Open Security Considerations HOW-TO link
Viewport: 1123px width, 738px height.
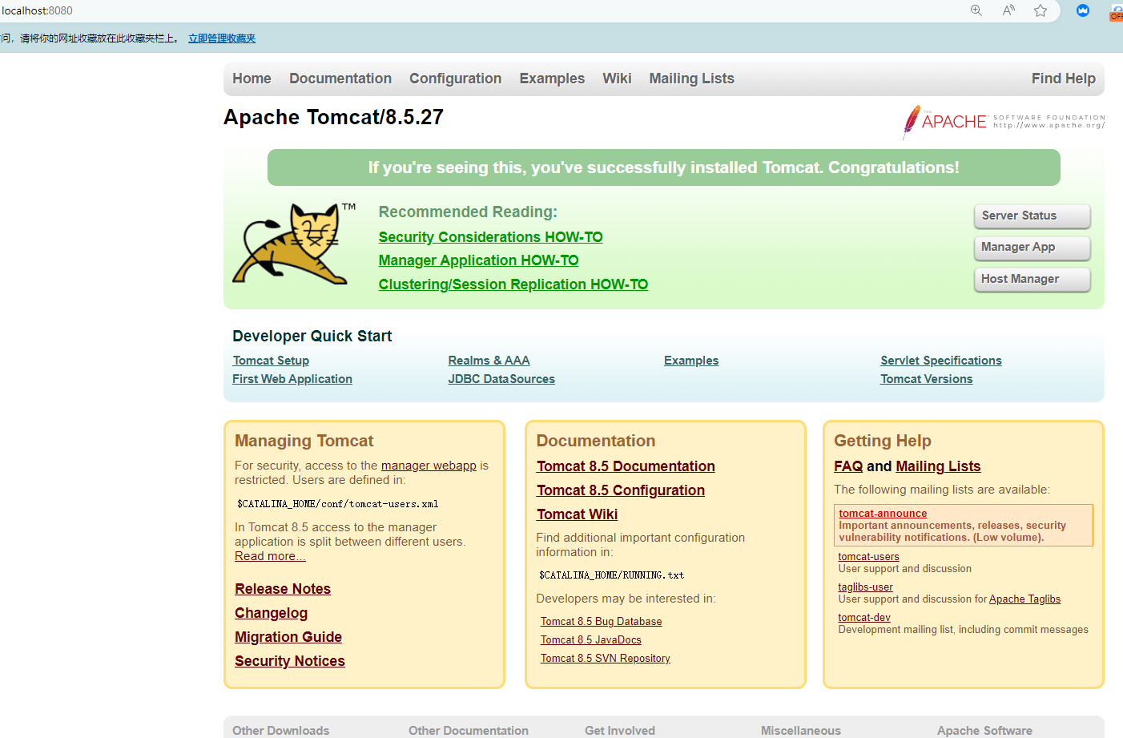coord(490,237)
